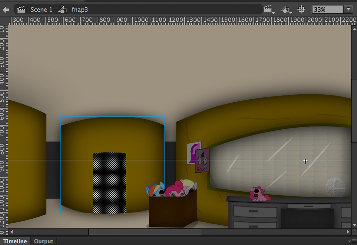Switch to the Timeline tab

pyautogui.click(x=15, y=241)
